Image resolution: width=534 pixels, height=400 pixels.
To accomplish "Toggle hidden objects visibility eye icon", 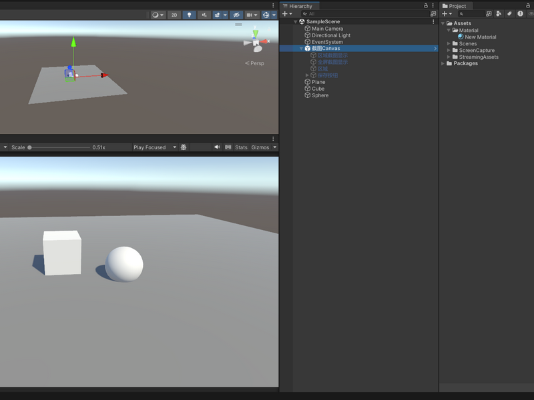I will click(x=236, y=15).
